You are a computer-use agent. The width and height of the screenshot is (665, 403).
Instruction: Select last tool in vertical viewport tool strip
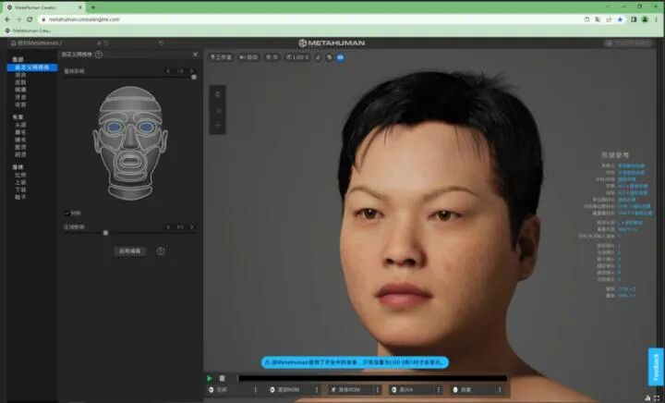coord(218,125)
